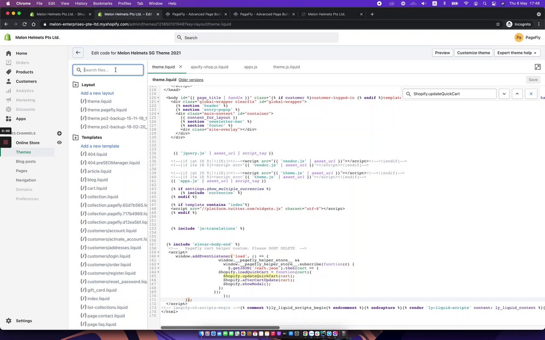Open the History menu in the menu bar

point(81,3)
